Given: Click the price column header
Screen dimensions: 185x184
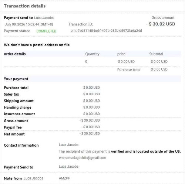Looking at the screenshot, I should (121, 54).
